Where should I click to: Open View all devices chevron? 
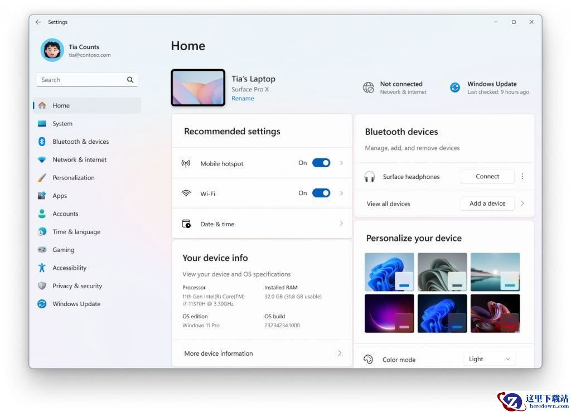(522, 203)
